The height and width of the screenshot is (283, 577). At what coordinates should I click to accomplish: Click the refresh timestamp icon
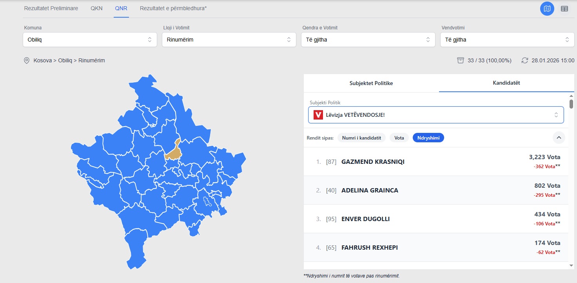pyautogui.click(x=525, y=60)
